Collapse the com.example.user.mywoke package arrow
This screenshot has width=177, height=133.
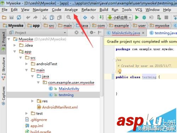pos(38,82)
